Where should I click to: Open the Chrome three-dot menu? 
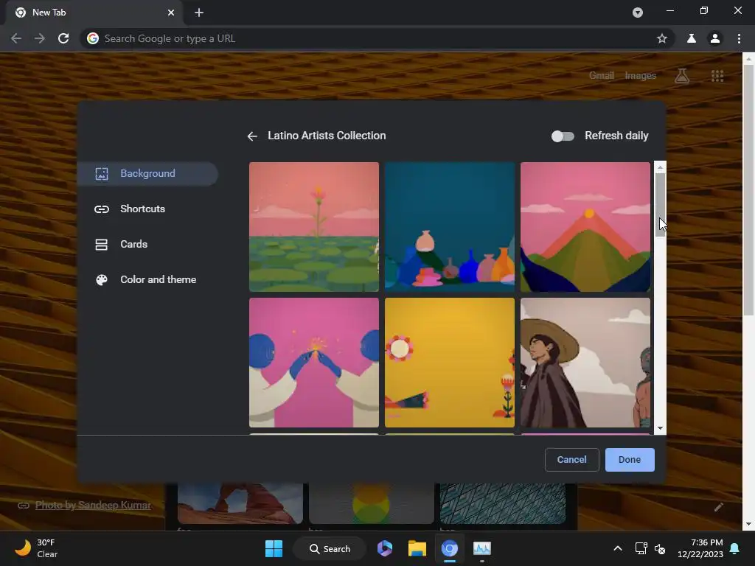click(x=739, y=38)
